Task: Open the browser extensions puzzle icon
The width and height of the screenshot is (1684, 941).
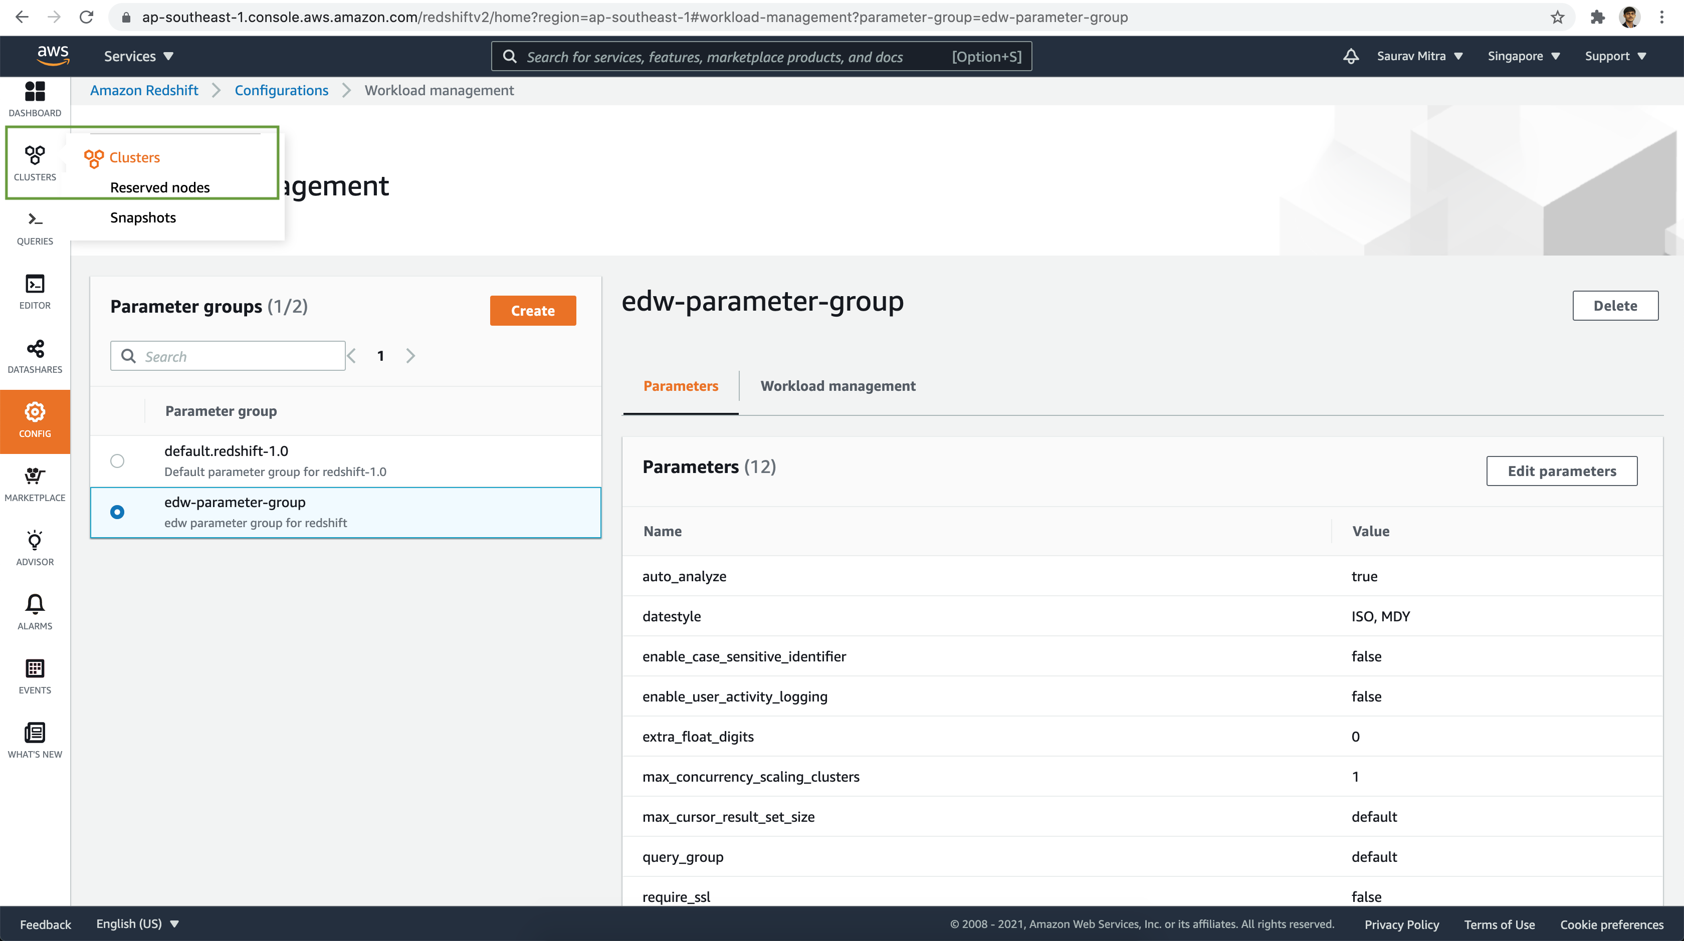Action: [1597, 17]
